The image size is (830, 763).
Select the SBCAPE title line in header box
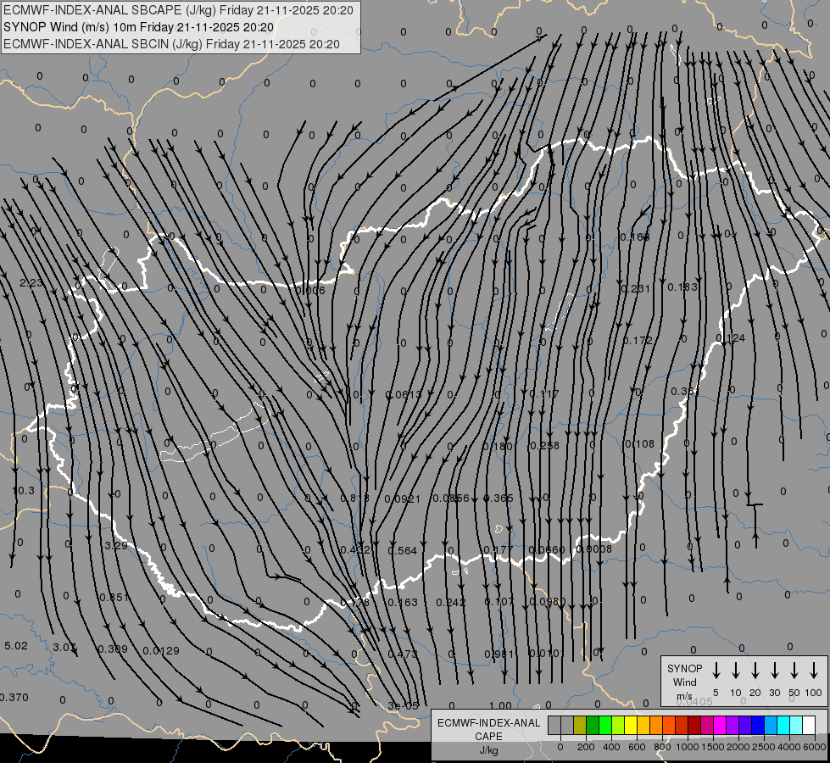pyautogui.click(x=178, y=10)
